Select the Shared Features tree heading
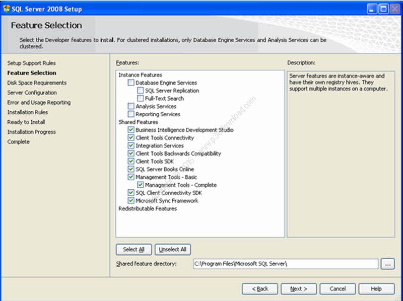The width and height of the screenshot is (403, 301). 138,122
